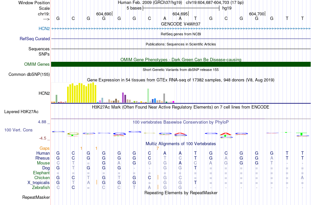The height and width of the screenshot is (205, 311).
Task: Open the H3K27Ac Mark track title
Action: click(x=181, y=107)
